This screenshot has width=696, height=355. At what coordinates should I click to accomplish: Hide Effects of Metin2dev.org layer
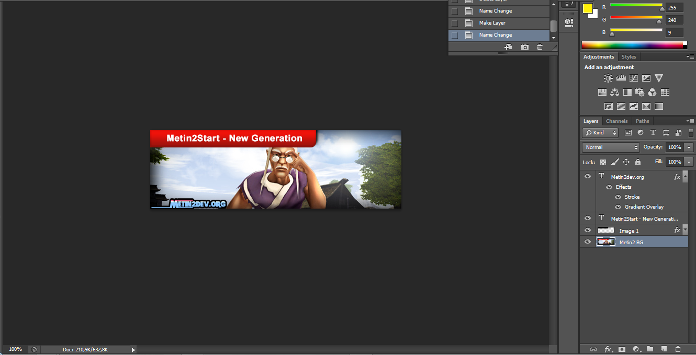click(x=609, y=187)
